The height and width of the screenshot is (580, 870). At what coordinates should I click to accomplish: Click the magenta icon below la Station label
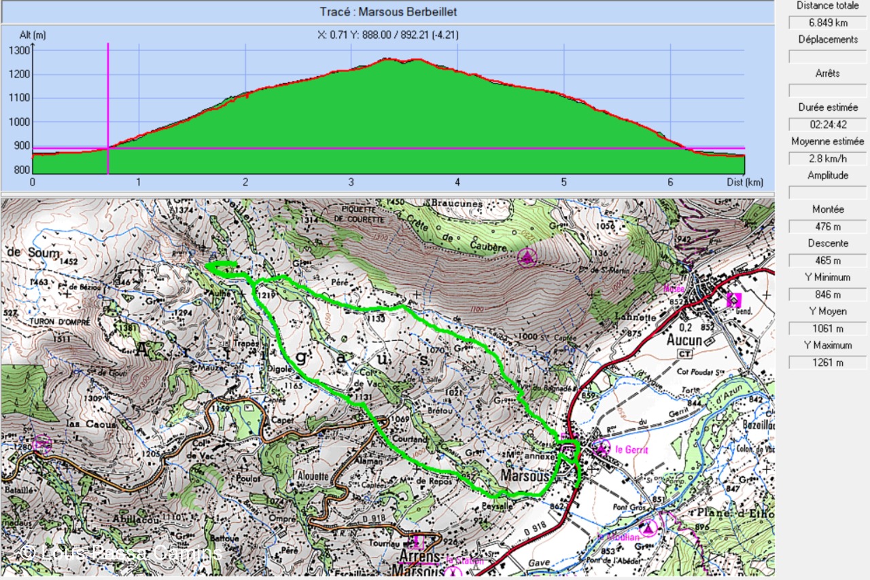tap(453, 572)
